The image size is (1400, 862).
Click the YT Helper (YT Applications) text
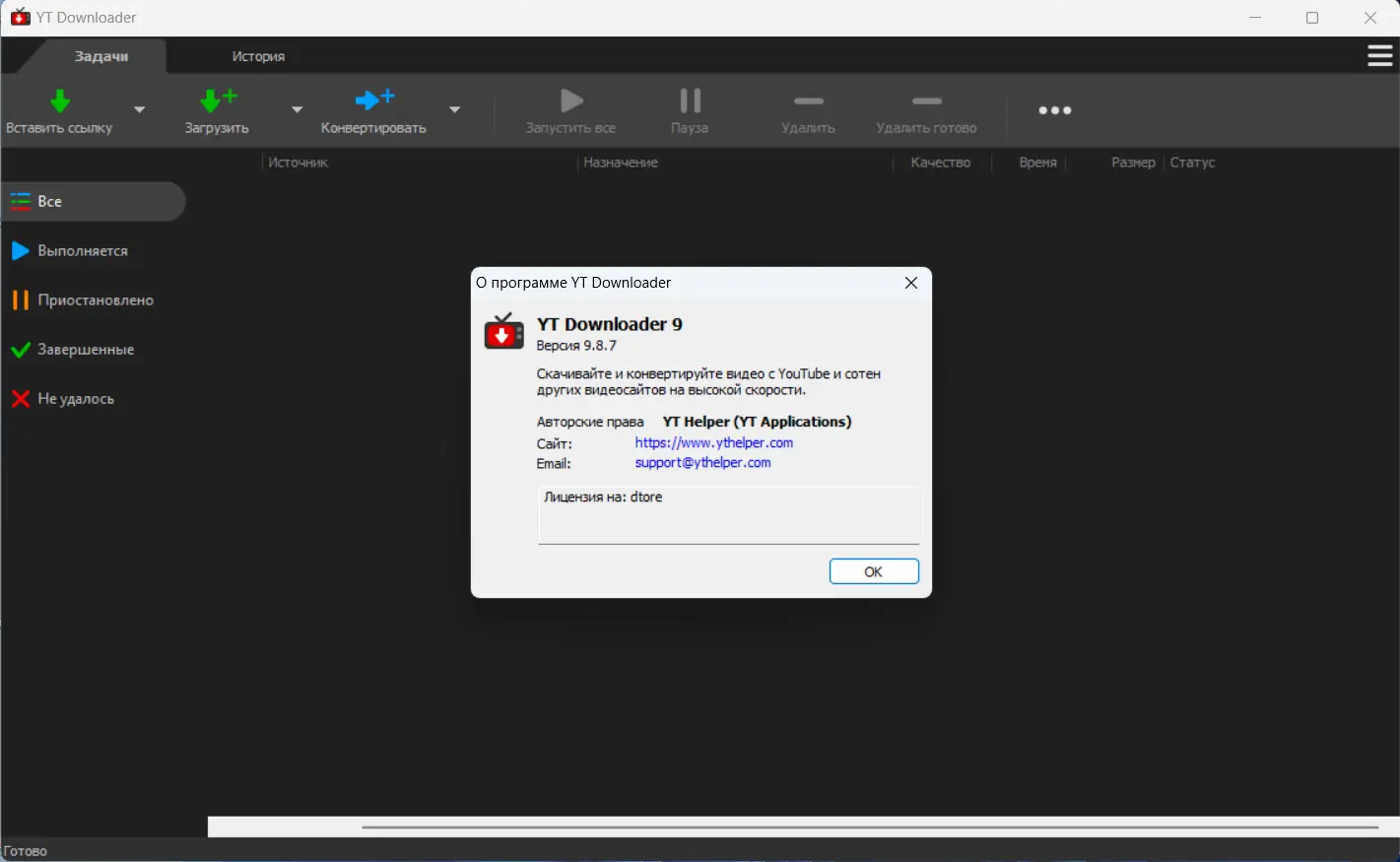pos(758,422)
